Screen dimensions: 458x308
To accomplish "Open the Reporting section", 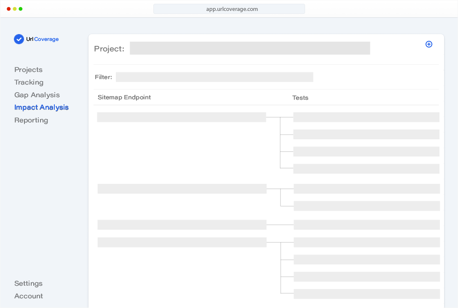I will [31, 120].
